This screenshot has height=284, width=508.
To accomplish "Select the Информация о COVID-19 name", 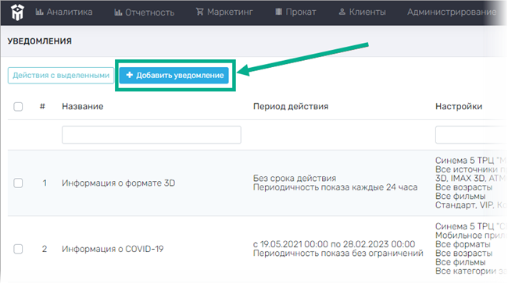I will [x=113, y=249].
